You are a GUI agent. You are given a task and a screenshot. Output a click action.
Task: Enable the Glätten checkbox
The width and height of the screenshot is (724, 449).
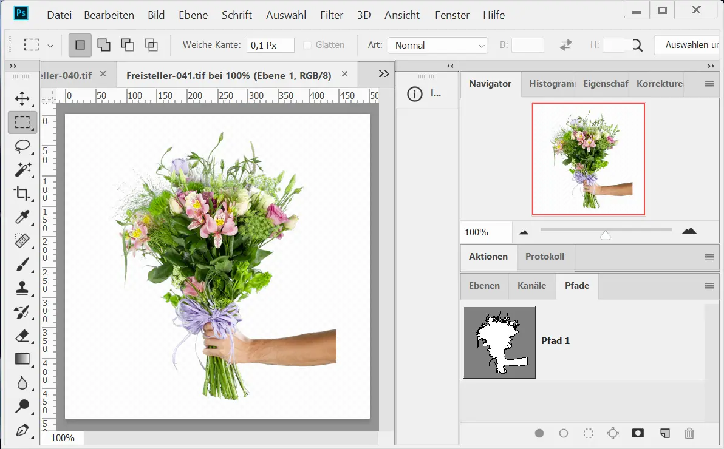(x=307, y=45)
